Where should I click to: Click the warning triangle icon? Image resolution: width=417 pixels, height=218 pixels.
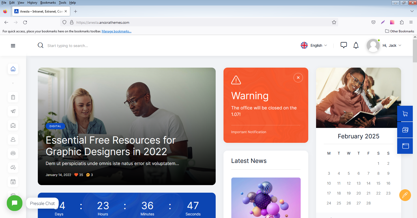[236, 80]
